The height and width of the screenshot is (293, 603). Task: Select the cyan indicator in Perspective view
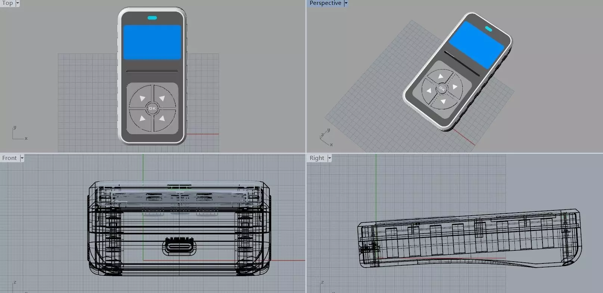[x=489, y=29]
